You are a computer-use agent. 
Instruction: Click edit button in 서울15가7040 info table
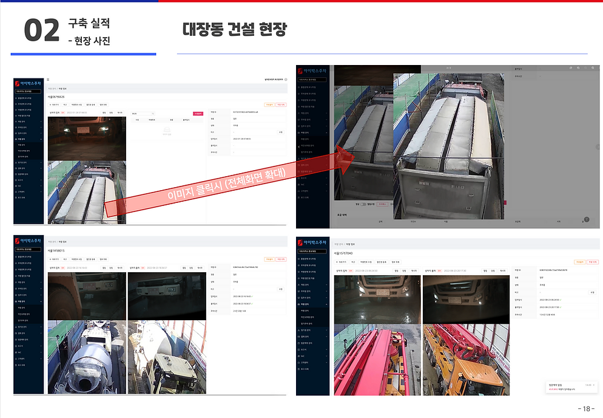point(592,293)
